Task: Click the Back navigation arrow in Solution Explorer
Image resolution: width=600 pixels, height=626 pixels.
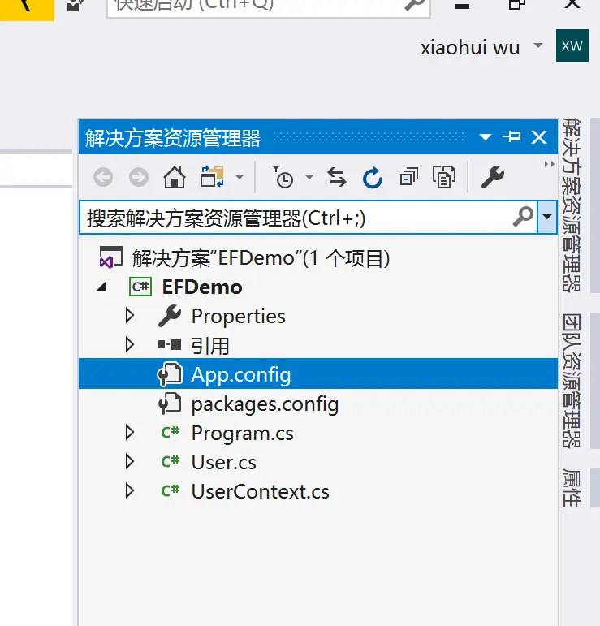Action: tap(103, 177)
